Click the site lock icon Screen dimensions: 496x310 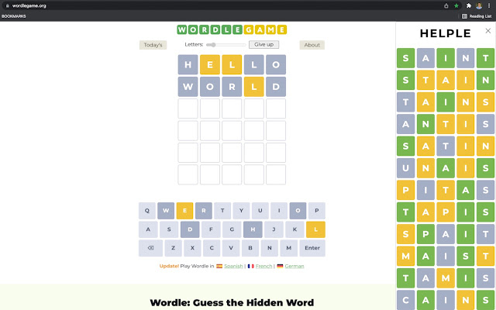(x=7, y=5)
